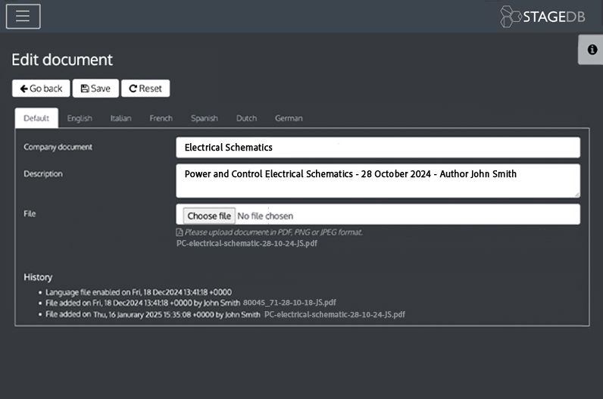
Task: Open the French tab
Action: pos(161,118)
